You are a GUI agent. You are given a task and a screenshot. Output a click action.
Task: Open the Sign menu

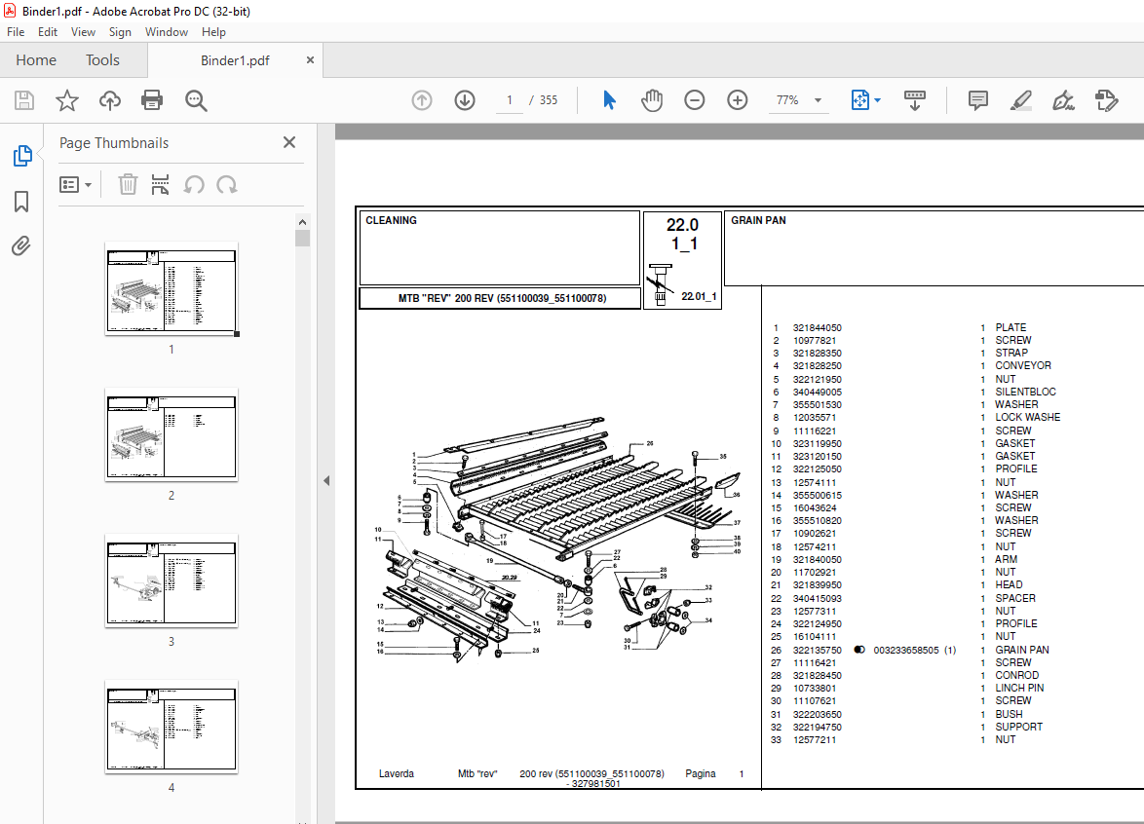point(120,32)
